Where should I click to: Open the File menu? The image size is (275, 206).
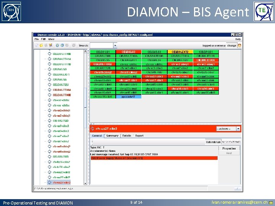(x=37, y=39)
